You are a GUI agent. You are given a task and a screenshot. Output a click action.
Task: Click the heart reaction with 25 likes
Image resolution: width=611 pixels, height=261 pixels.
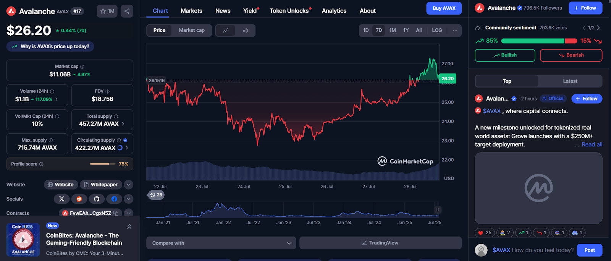click(485, 233)
